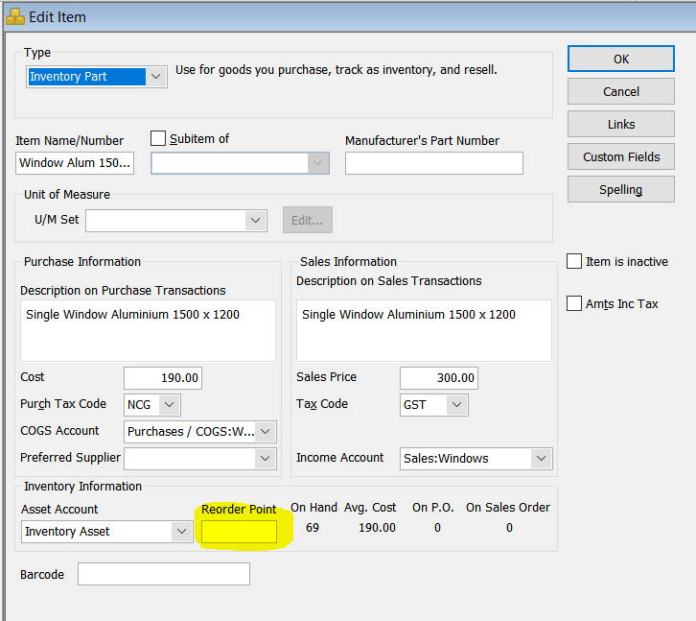The height and width of the screenshot is (621, 696).
Task: Expand the Income Account dropdown showing Sales:Windows
Action: tap(476, 458)
